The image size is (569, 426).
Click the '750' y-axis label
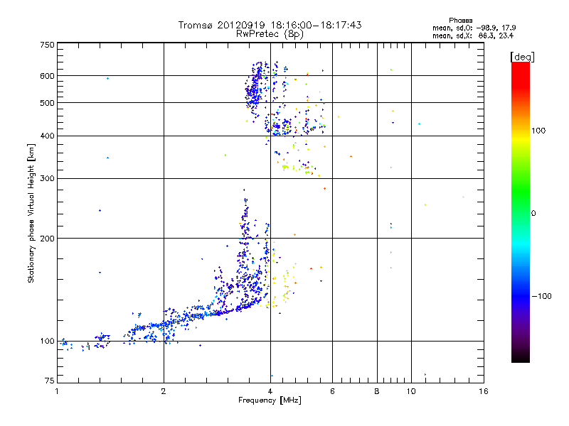point(48,45)
